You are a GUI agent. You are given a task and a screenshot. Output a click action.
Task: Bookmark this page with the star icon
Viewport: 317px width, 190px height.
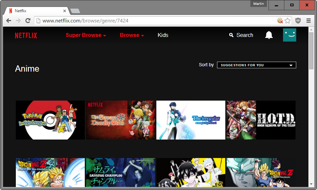tap(288, 21)
